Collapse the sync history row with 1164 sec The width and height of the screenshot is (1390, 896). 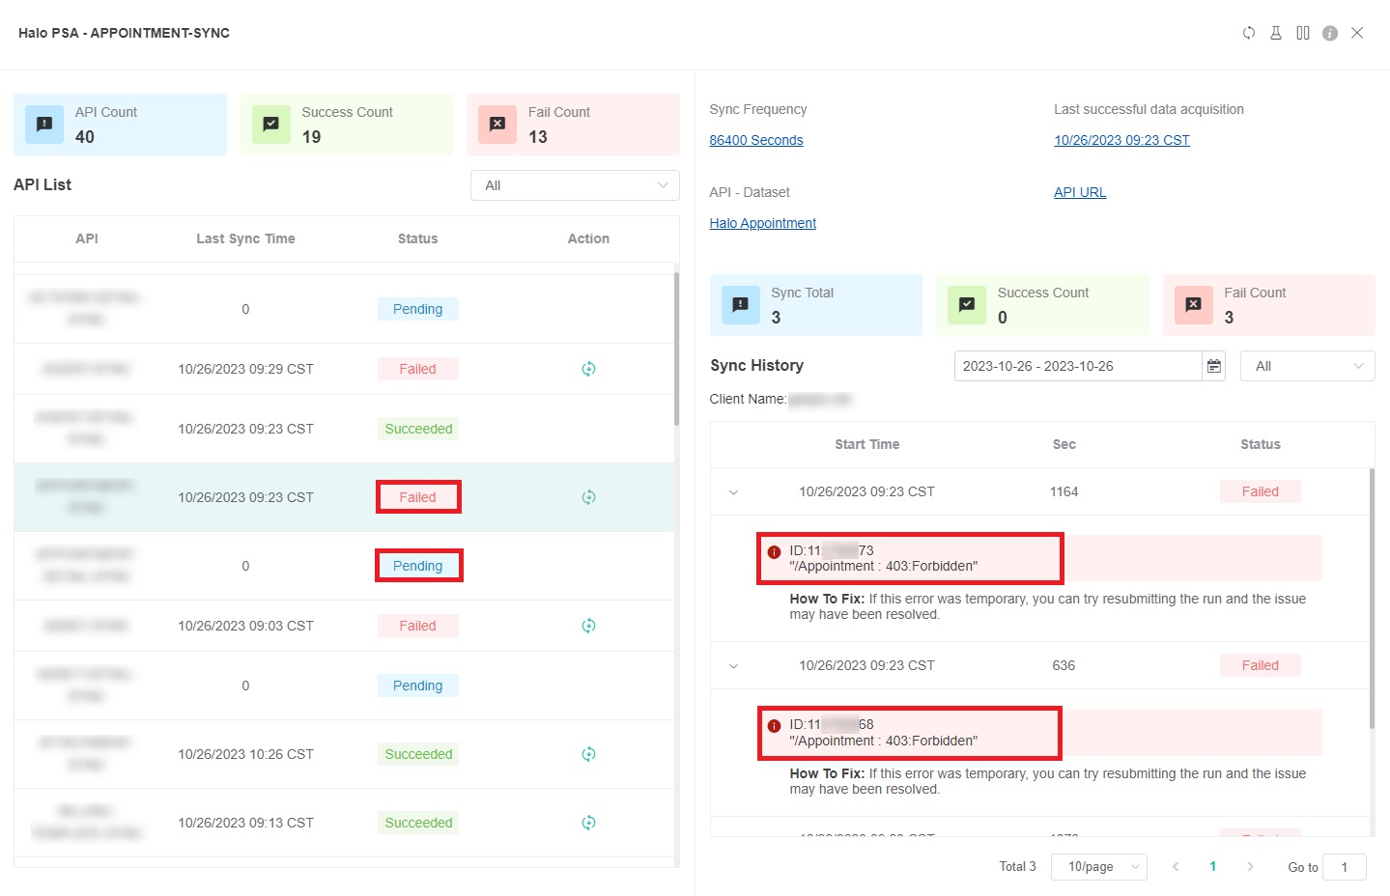733,492
